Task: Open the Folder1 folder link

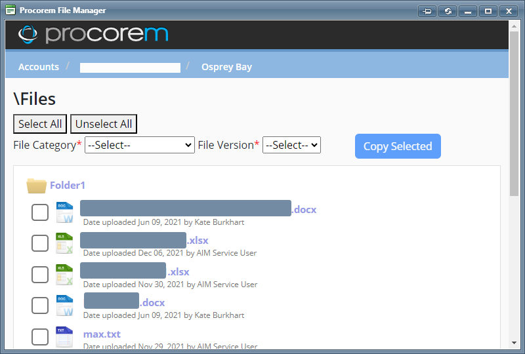Action: pyautogui.click(x=68, y=186)
